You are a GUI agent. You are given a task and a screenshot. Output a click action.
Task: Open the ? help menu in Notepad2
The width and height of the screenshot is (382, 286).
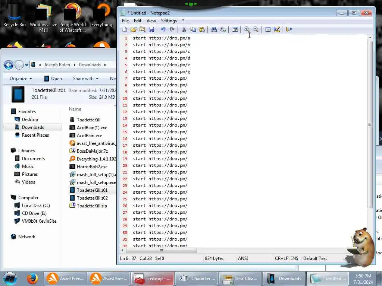pyautogui.click(x=183, y=21)
